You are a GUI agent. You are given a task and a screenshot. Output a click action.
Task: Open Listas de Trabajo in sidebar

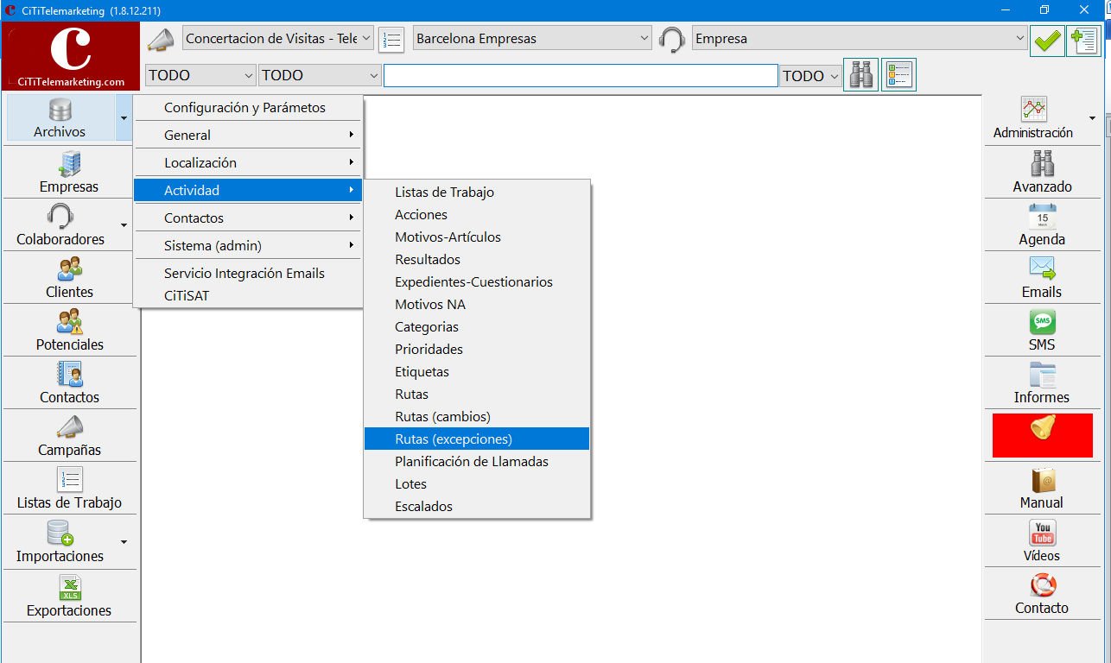tap(69, 488)
